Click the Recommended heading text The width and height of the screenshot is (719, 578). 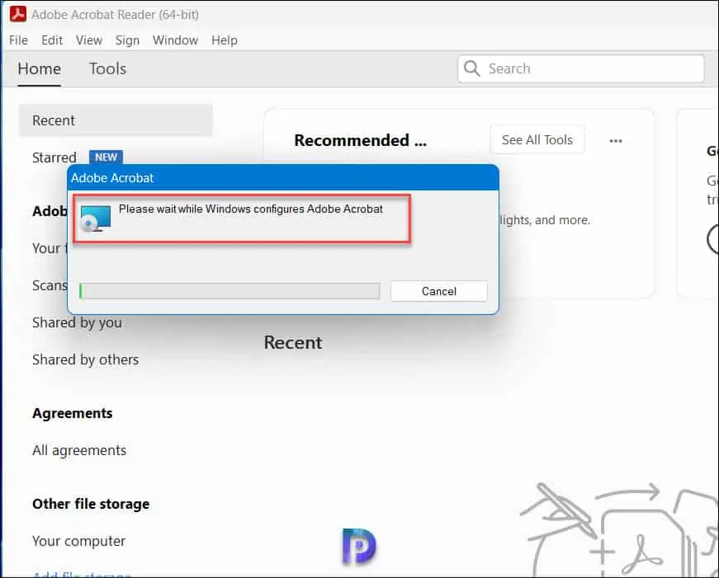[x=361, y=140]
